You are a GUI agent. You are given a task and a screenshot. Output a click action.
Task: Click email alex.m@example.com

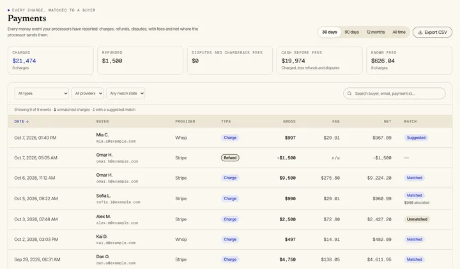coord(117,223)
